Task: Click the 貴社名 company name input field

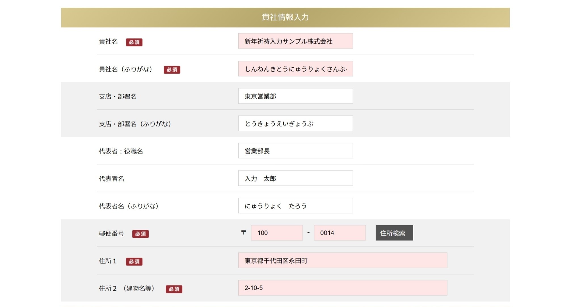Action: pyautogui.click(x=295, y=41)
